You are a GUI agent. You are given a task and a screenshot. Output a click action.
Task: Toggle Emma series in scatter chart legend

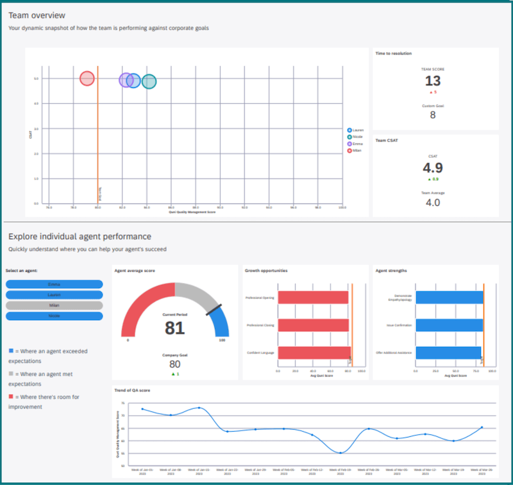coord(355,144)
